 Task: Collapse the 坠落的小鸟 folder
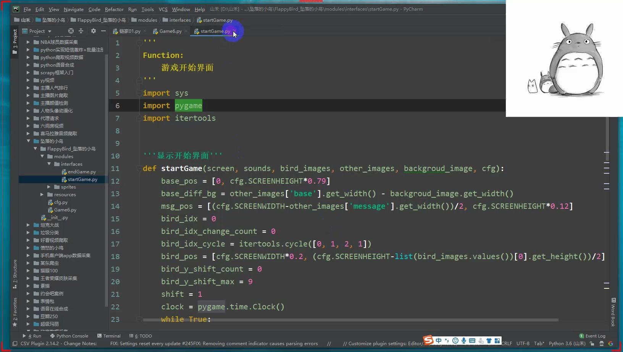click(28, 141)
